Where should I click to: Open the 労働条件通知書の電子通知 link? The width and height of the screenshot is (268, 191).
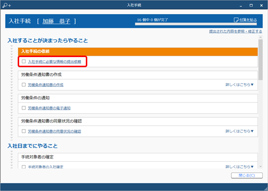click(x=49, y=108)
